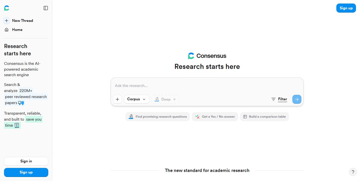Open the Corpus dropdown
The width and height of the screenshot is (362, 181).
coord(137,99)
